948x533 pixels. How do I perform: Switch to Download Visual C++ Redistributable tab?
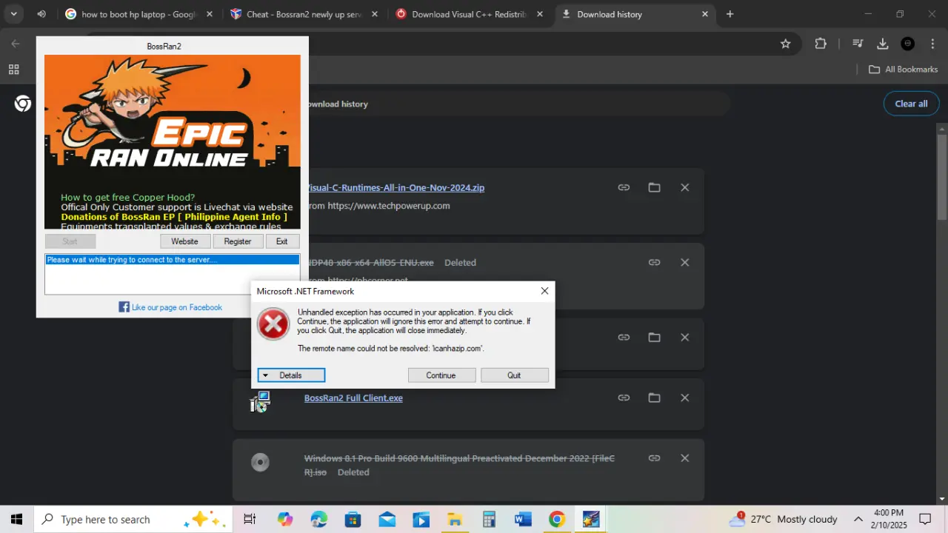point(469,14)
